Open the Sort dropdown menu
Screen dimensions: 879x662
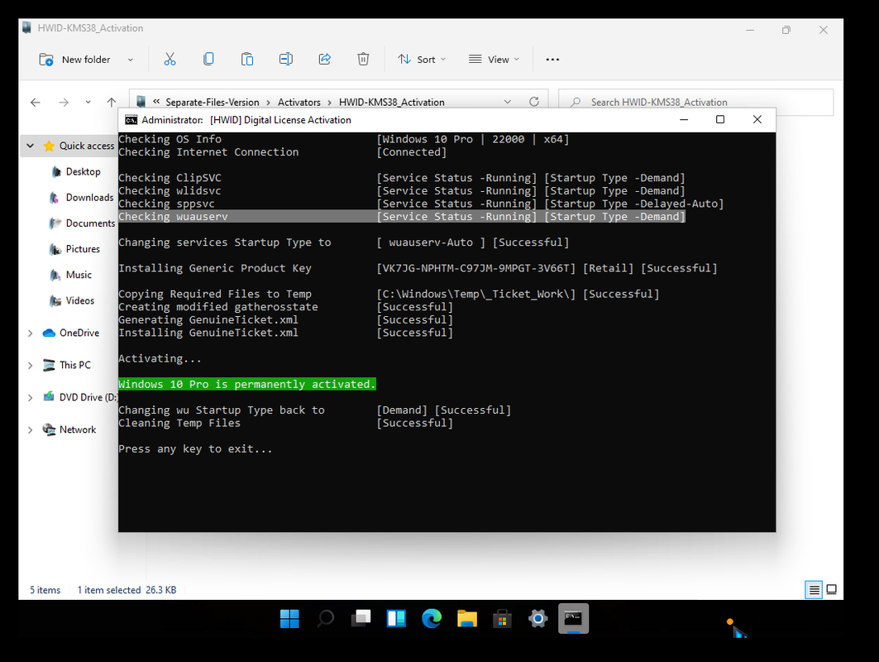pos(422,60)
